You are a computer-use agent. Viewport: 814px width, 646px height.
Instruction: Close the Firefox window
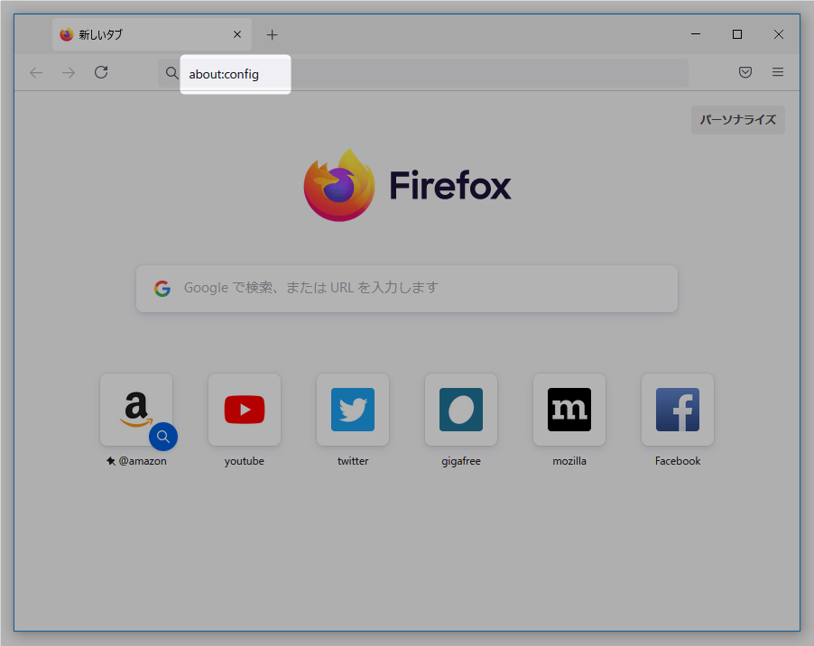[x=779, y=34]
